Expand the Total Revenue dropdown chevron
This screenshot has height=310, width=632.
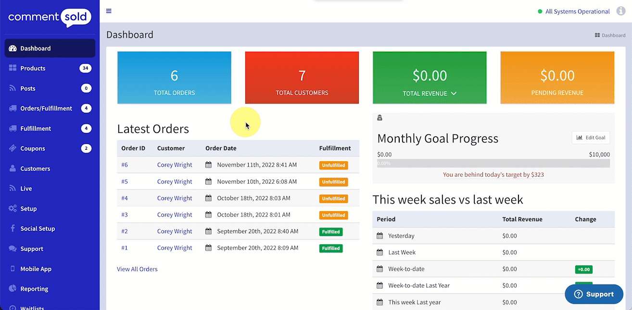[x=454, y=94]
